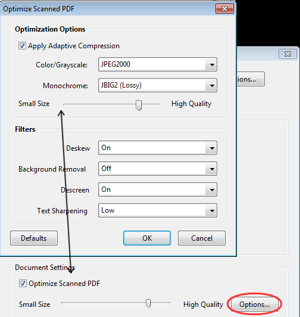Click the Cancel button
The width and height of the screenshot is (300, 317).
(x=202, y=238)
